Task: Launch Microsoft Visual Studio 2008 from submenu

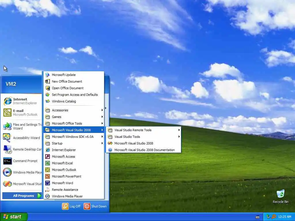Action: [144, 143]
